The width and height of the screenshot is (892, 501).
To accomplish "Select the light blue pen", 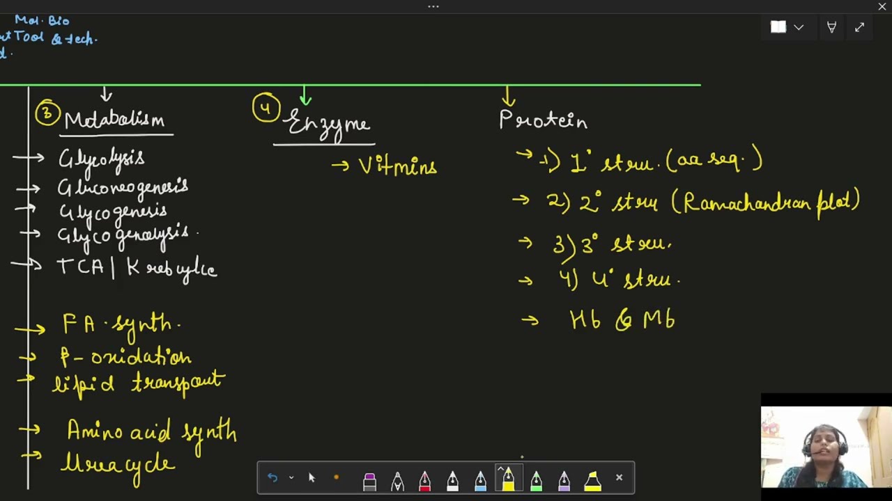I will tap(481, 480).
